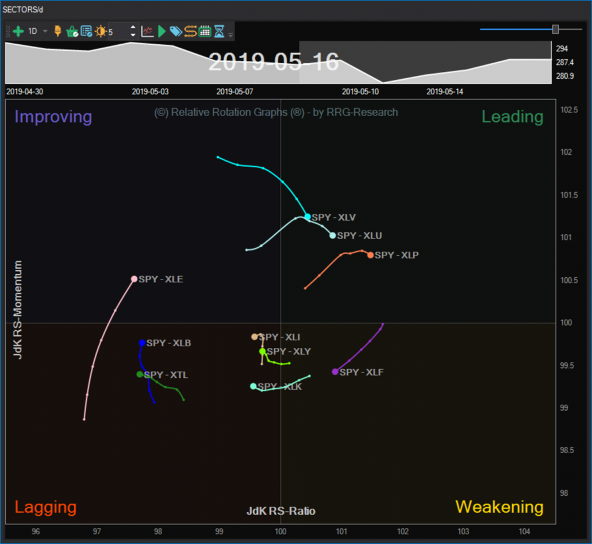Click the 2019-05-10 timeline date marker
592x544 pixels.
(360, 92)
